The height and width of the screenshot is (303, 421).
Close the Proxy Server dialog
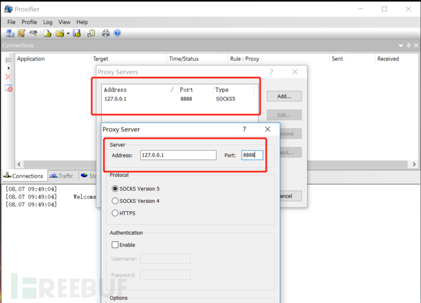point(268,130)
